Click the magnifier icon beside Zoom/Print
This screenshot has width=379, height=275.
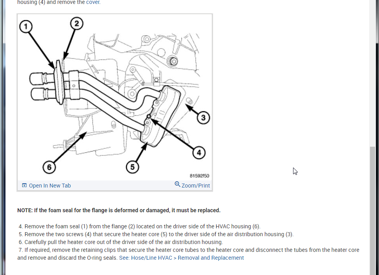tap(177, 184)
